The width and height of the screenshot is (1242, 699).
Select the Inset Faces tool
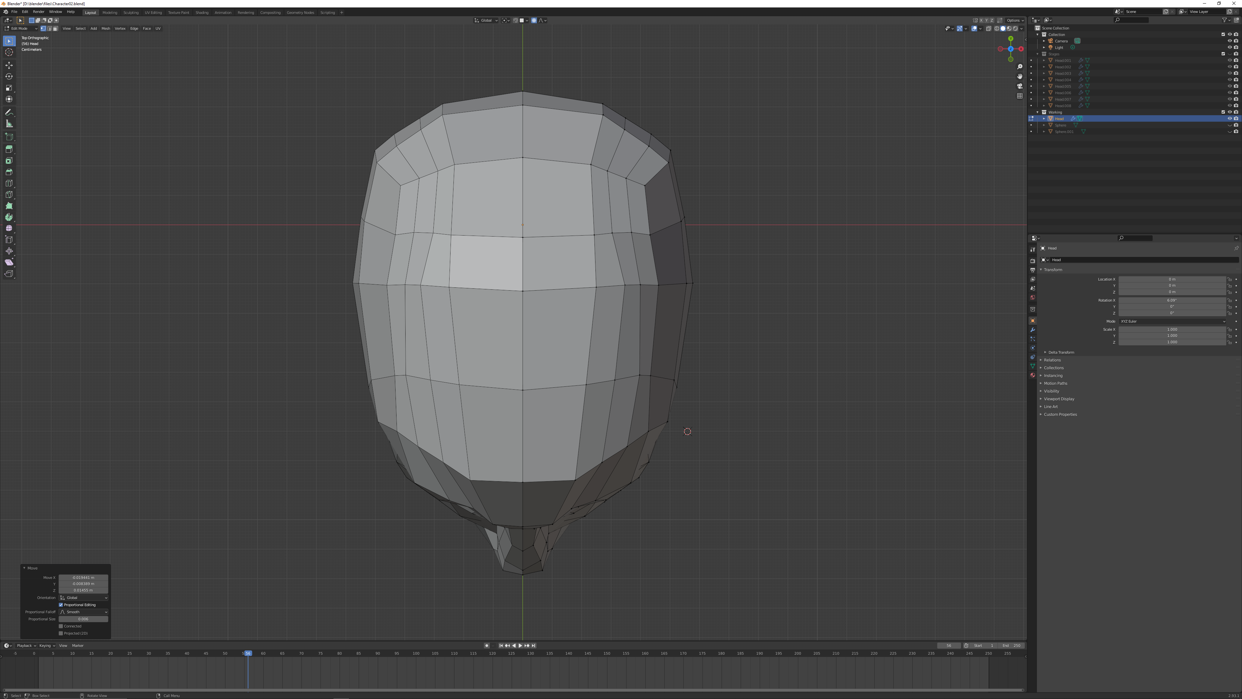click(9, 161)
